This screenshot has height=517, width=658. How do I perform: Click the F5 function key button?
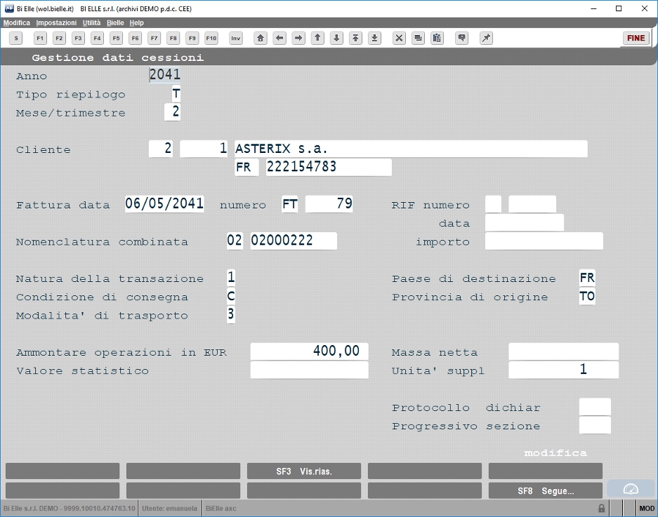(117, 38)
